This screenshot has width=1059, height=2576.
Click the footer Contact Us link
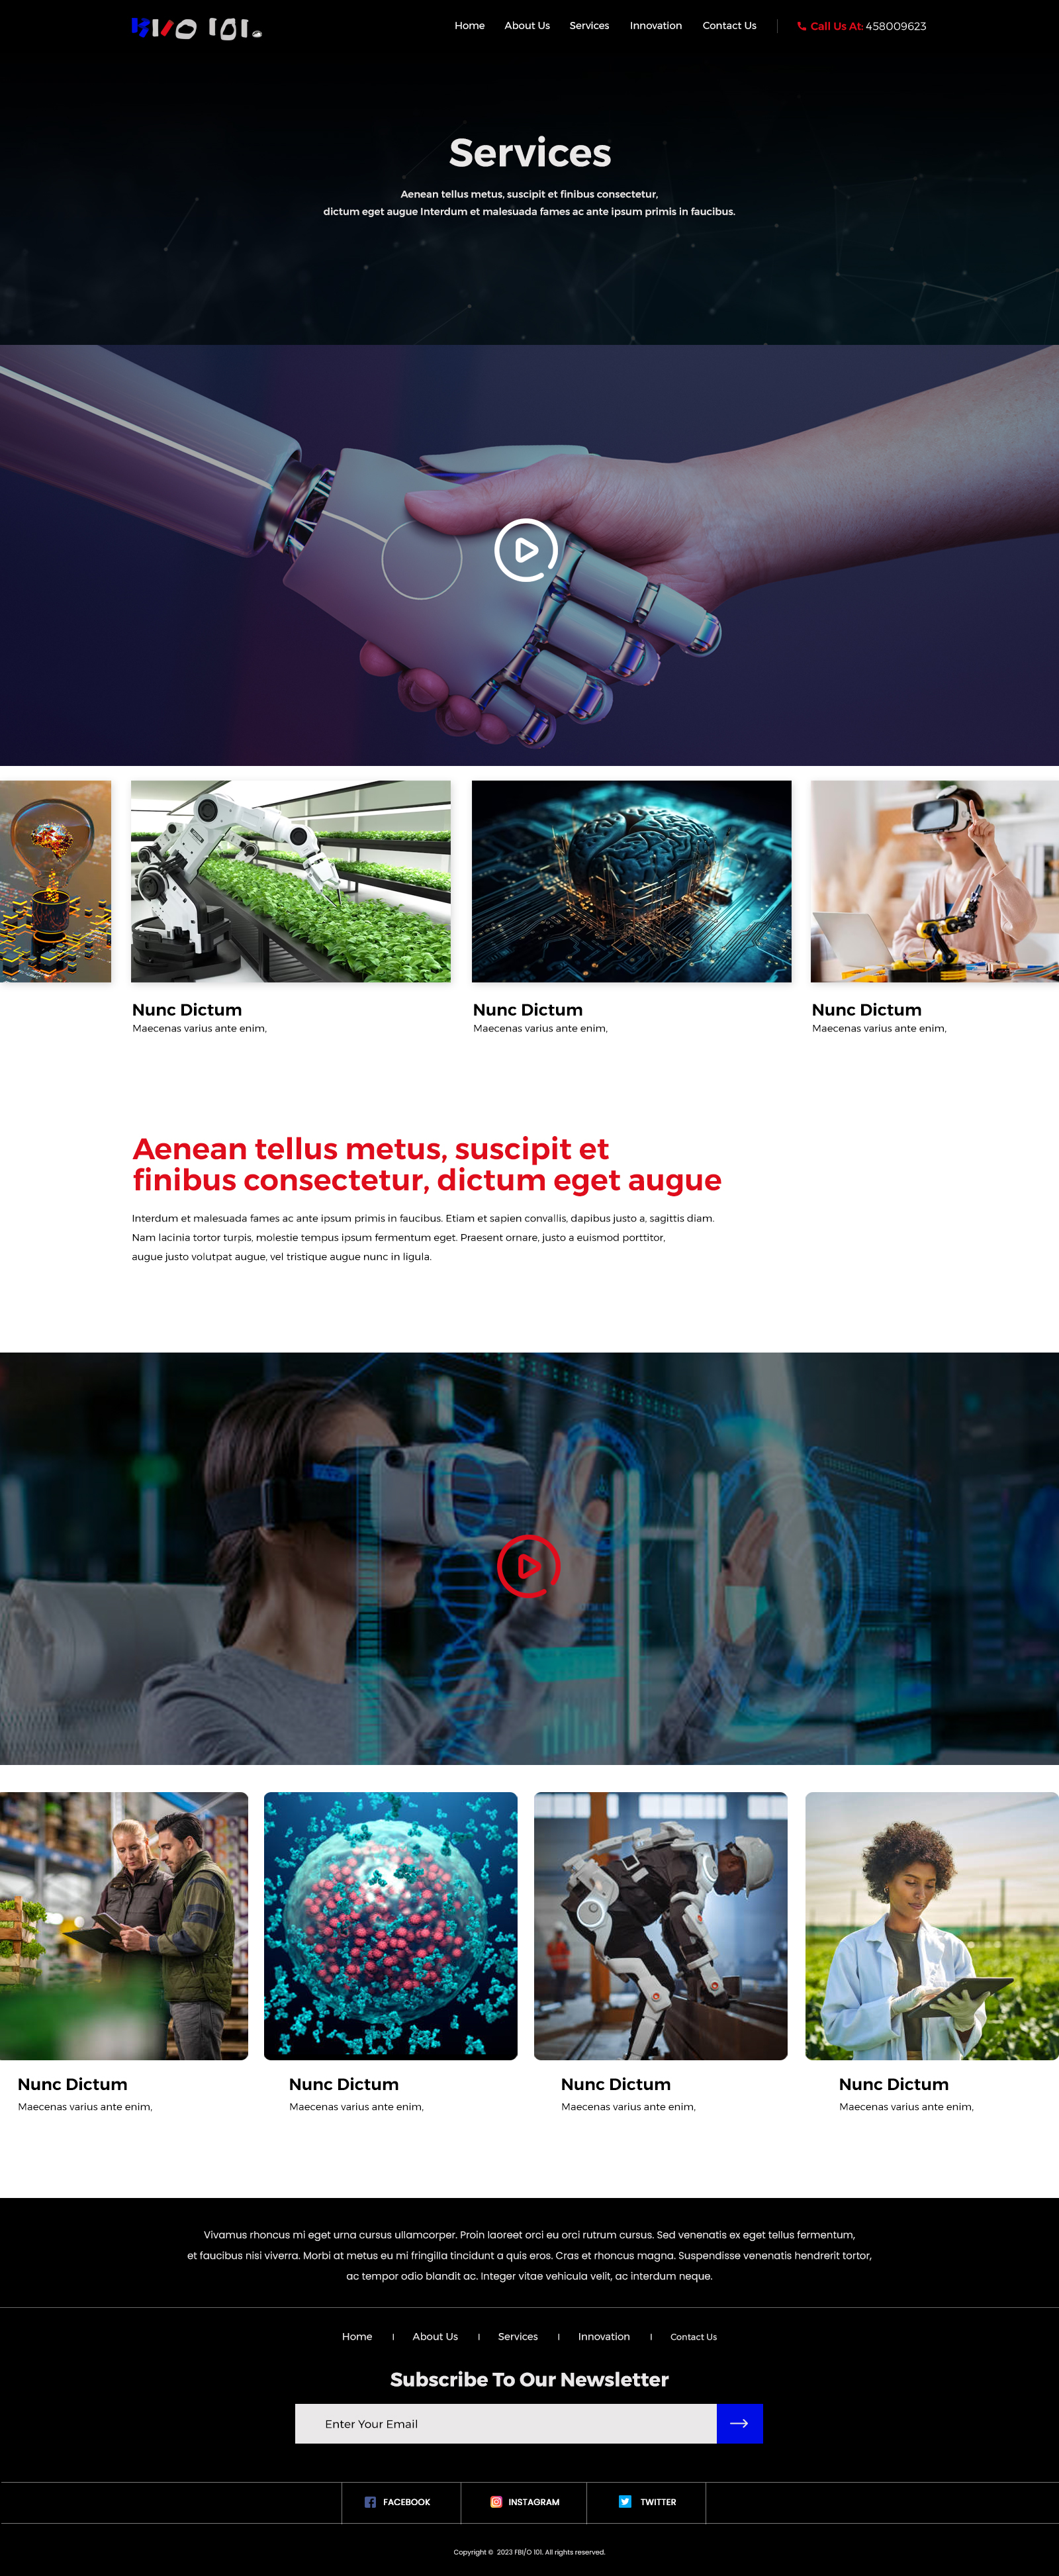pyautogui.click(x=693, y=2337)
